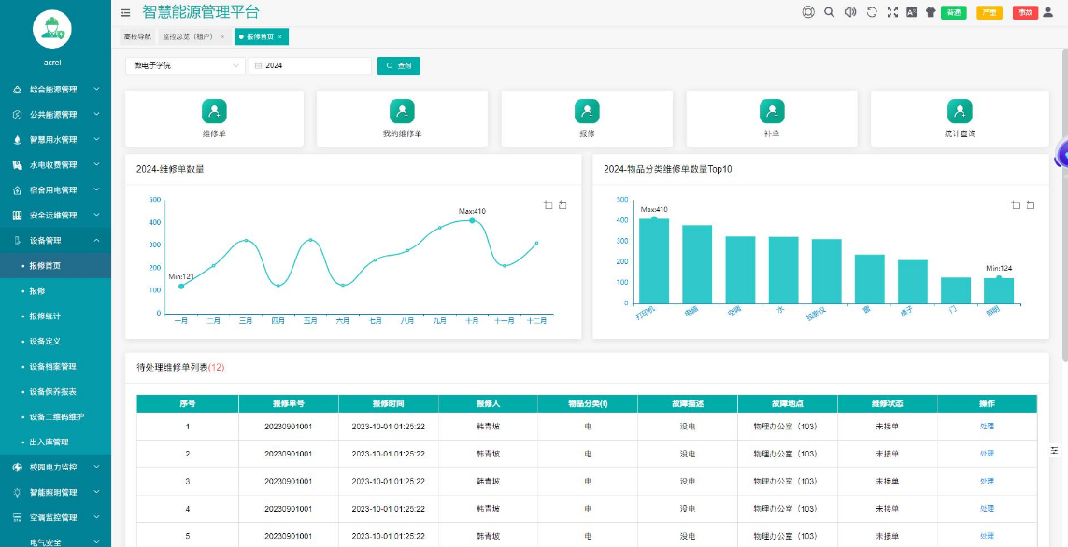Image resolution: width=1068 pixels, height=547 pixels.
Task: Click the 我的维修单 card icon
Action: tap(402, 111)
